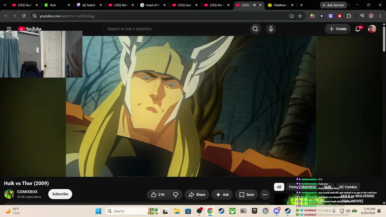Open Xbox app from taskbar
Viewport: 386px width, 217px height.
coord(232,211)
